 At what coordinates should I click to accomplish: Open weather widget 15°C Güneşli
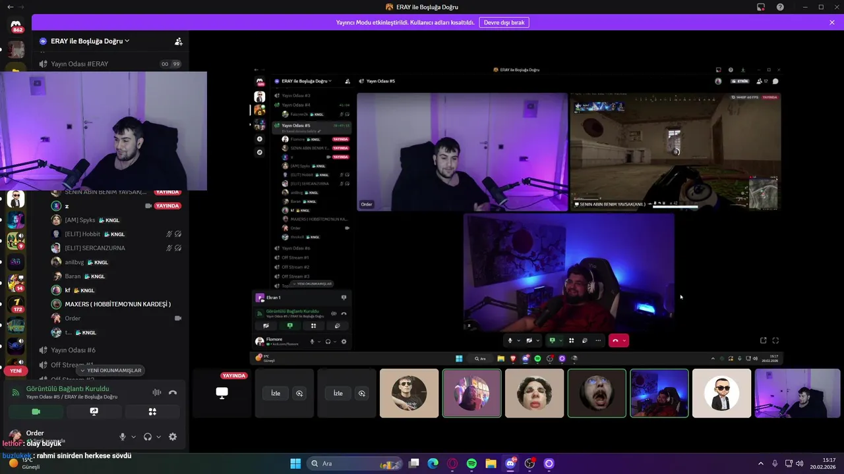coord(25,463)
